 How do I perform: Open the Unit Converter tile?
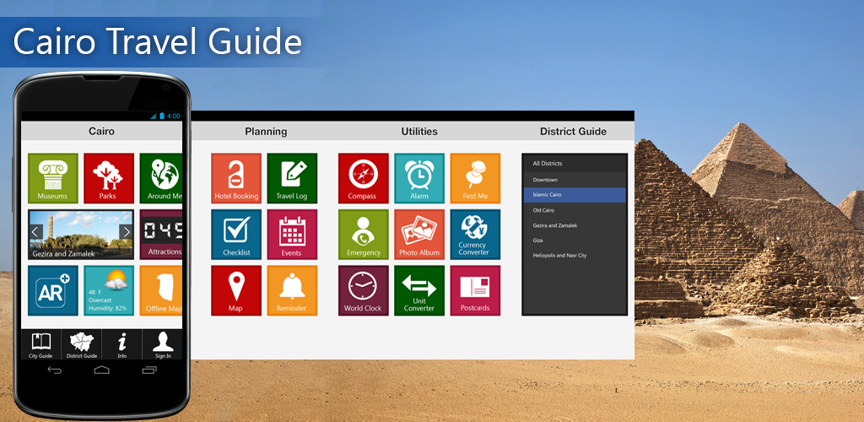coord(419,291)
